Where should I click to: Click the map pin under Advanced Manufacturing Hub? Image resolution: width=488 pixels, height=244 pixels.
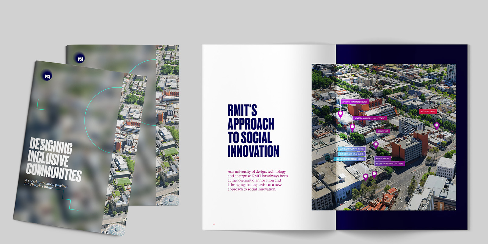(341, 114)
